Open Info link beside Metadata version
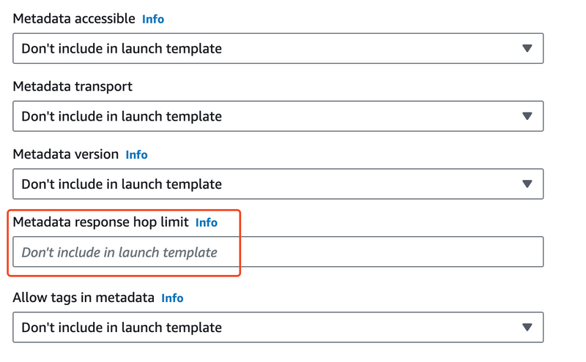This screenshot has height=362, width=586. tap(136, 154)
